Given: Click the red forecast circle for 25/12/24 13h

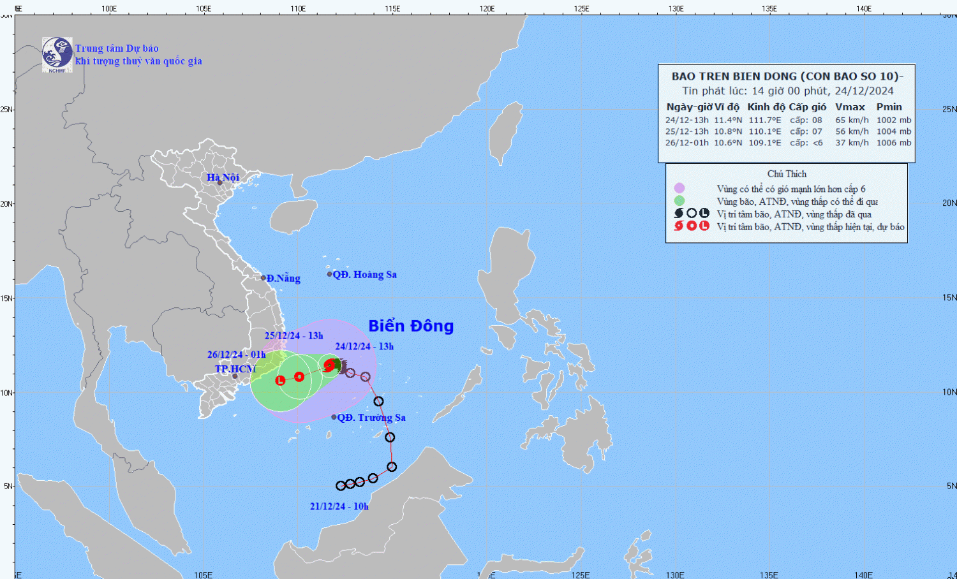Looking at the screenshot, I should coord(299,377).
